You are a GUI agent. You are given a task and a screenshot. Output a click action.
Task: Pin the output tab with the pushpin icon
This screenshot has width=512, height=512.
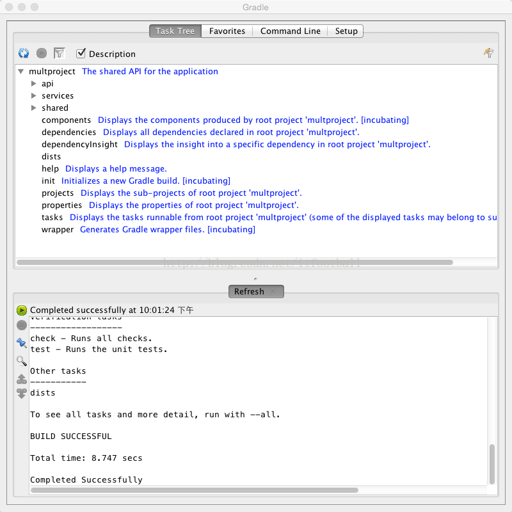[x=22, y=343]
